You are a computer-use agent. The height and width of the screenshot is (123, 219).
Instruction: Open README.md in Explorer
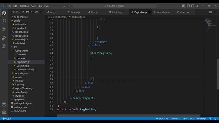pyautogui.click(x=20, y=111)
